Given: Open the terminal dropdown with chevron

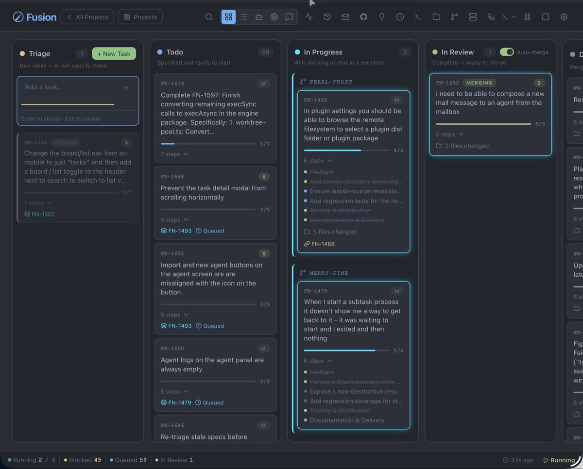Looking at the screenshot, I should point(509,17).
